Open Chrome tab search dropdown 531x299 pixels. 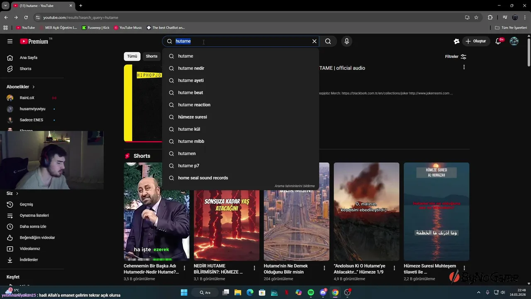tap(5, 5)
